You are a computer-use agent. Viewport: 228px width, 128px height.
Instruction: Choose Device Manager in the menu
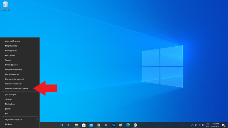click(x=12, y=65)
